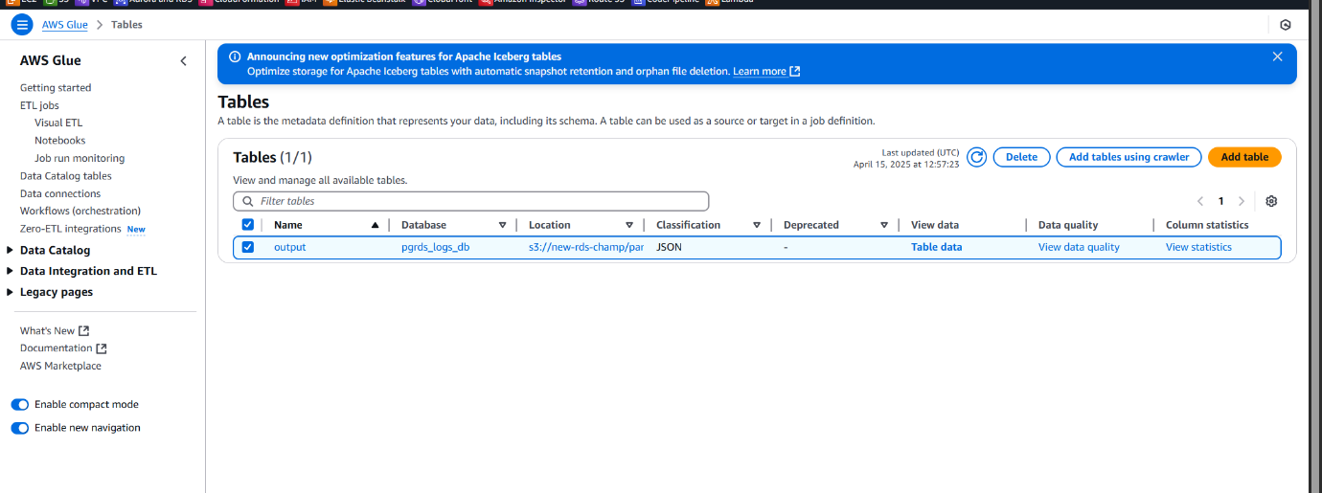Dismiss the Apache Iceberg announcement banner
The width and height of the screenshot is (1322, 493).
pos(1277,56)
